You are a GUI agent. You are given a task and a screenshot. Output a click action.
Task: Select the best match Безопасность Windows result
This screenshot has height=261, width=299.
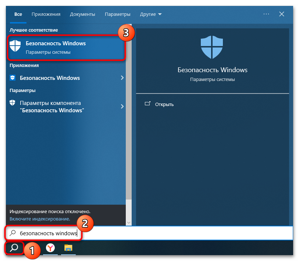pos(66,47)
